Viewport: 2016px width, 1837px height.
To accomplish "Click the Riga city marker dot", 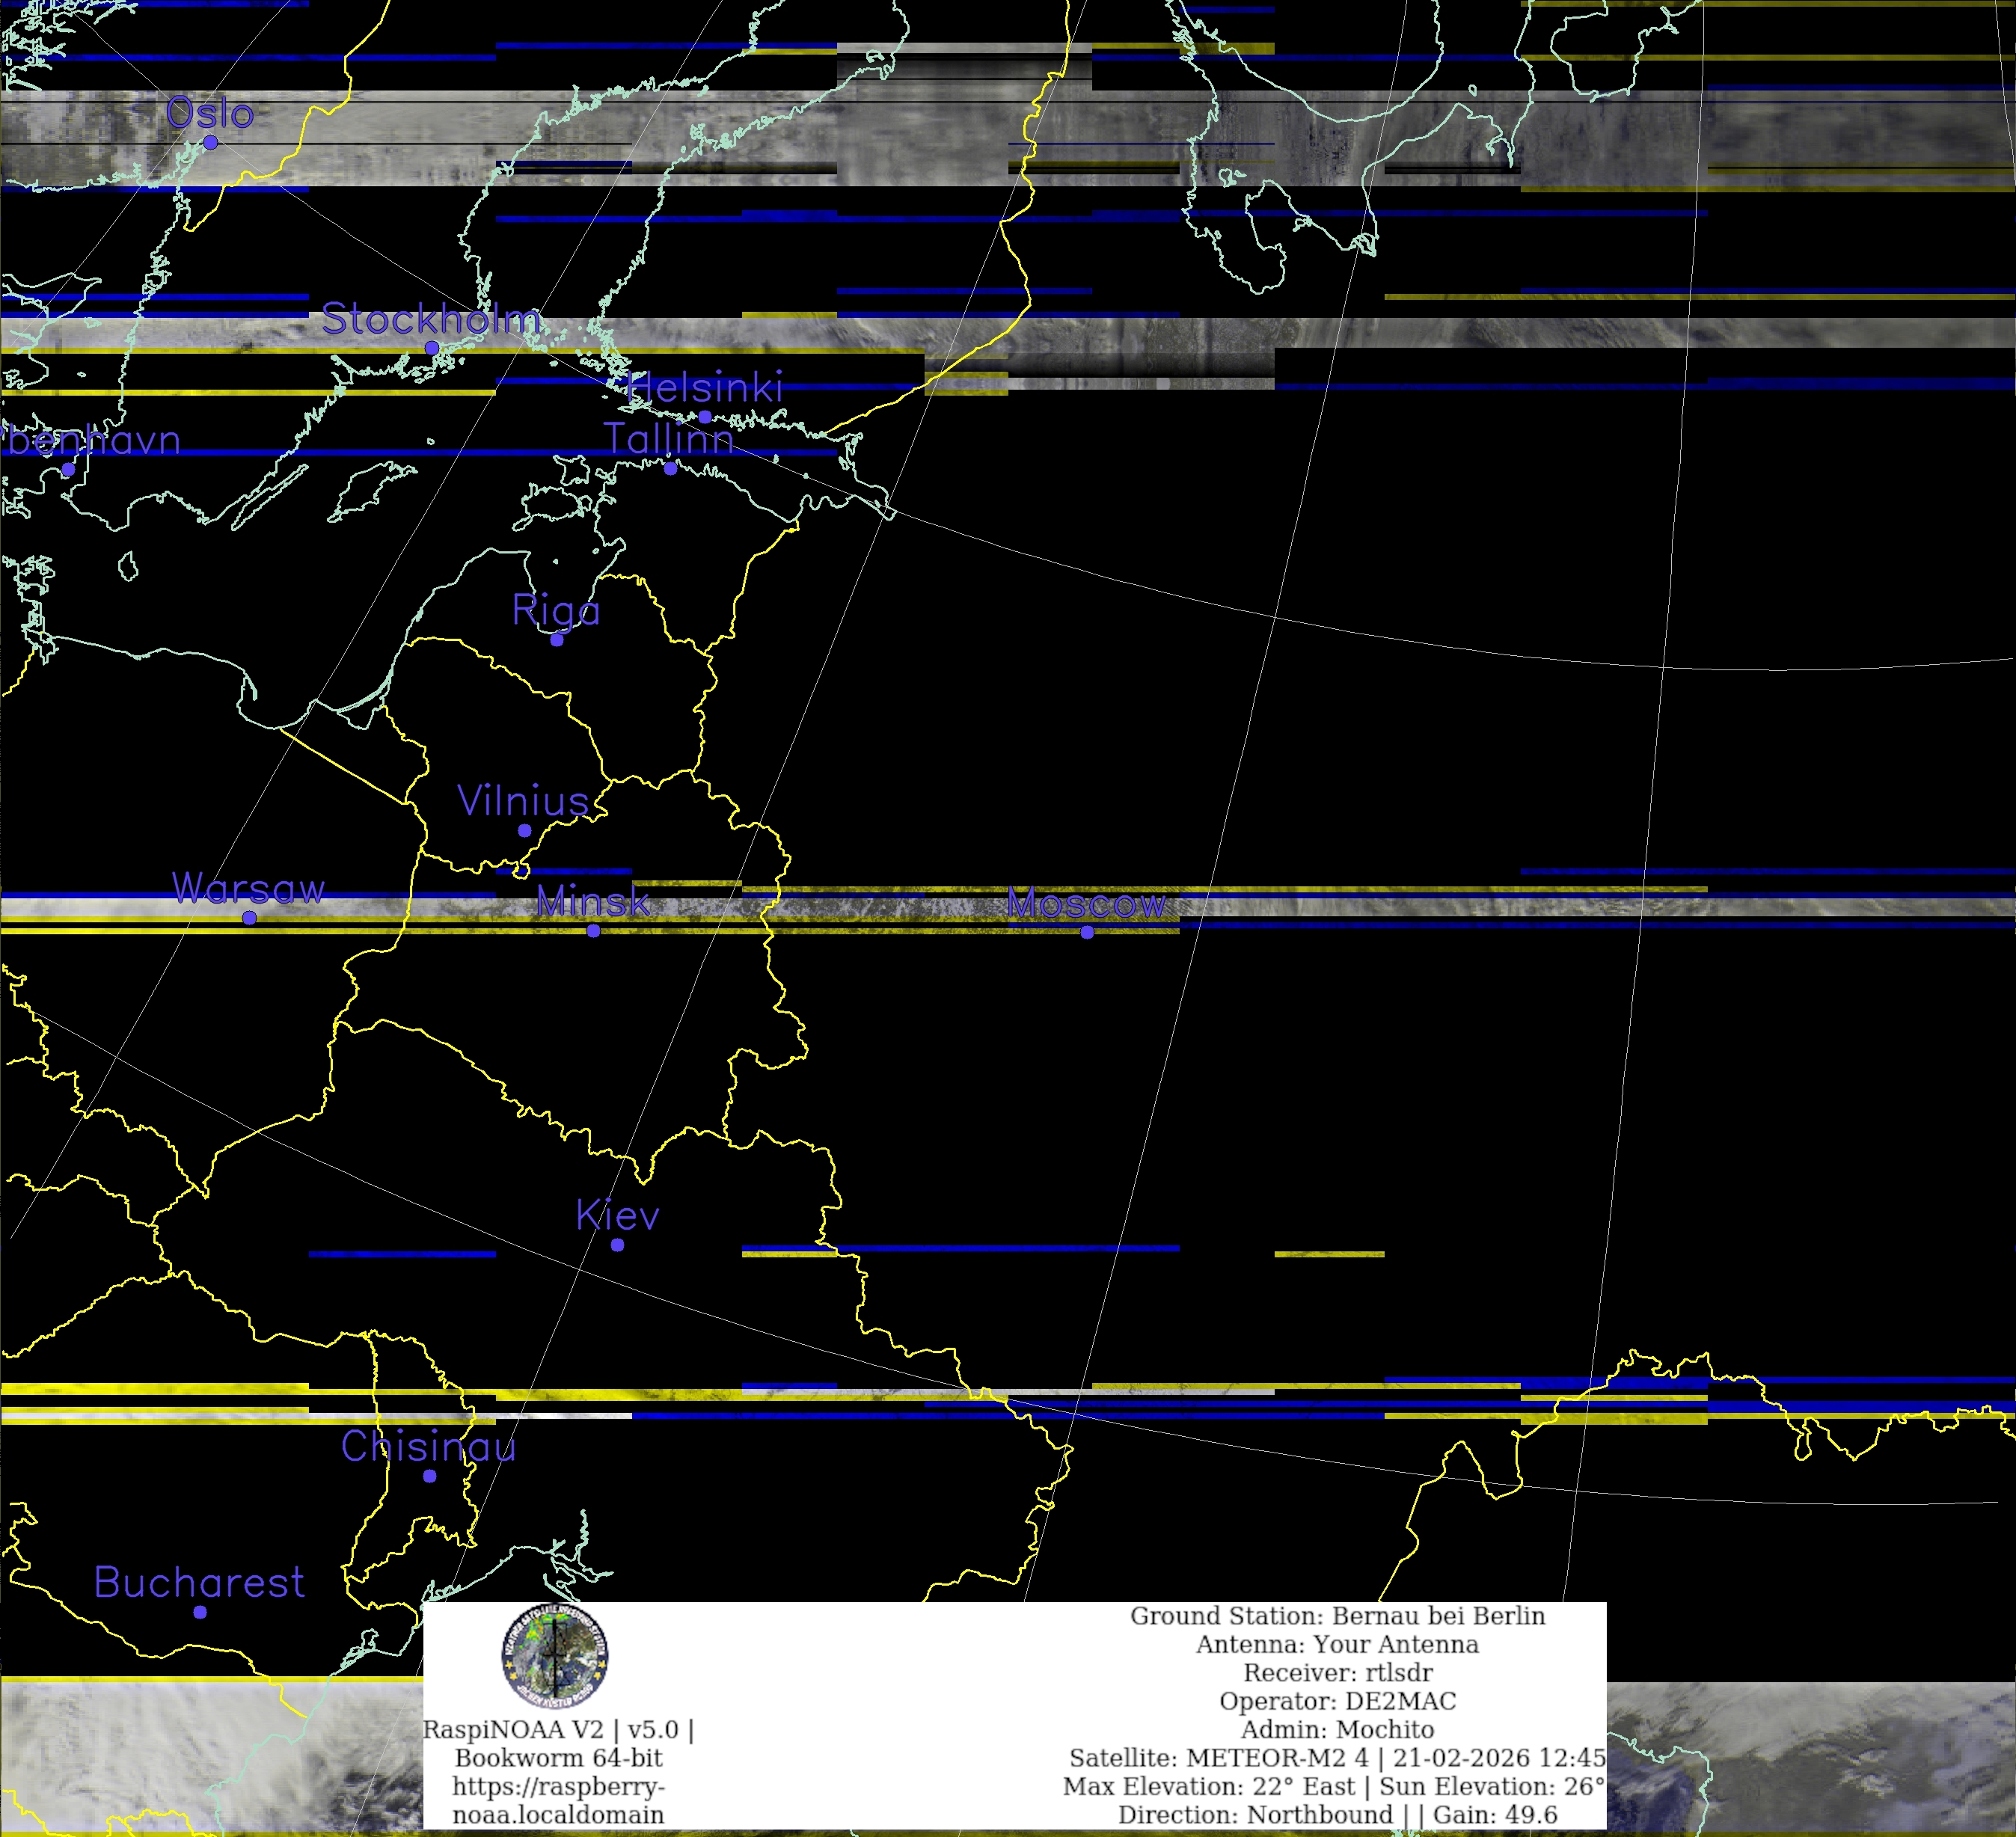I will point(557,640).
